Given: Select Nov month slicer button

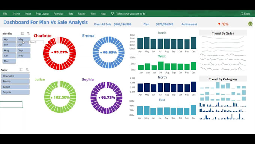Looking at the screenshot, I should [23, 56].
